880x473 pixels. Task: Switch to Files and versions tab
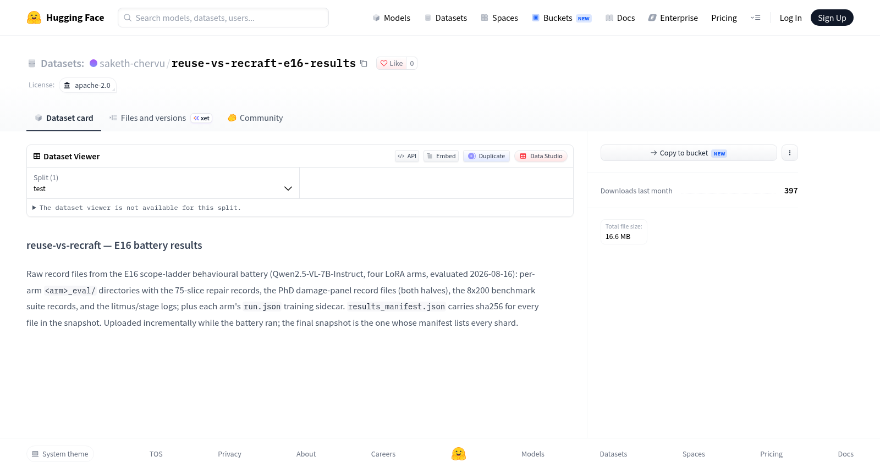coord(161,118)
